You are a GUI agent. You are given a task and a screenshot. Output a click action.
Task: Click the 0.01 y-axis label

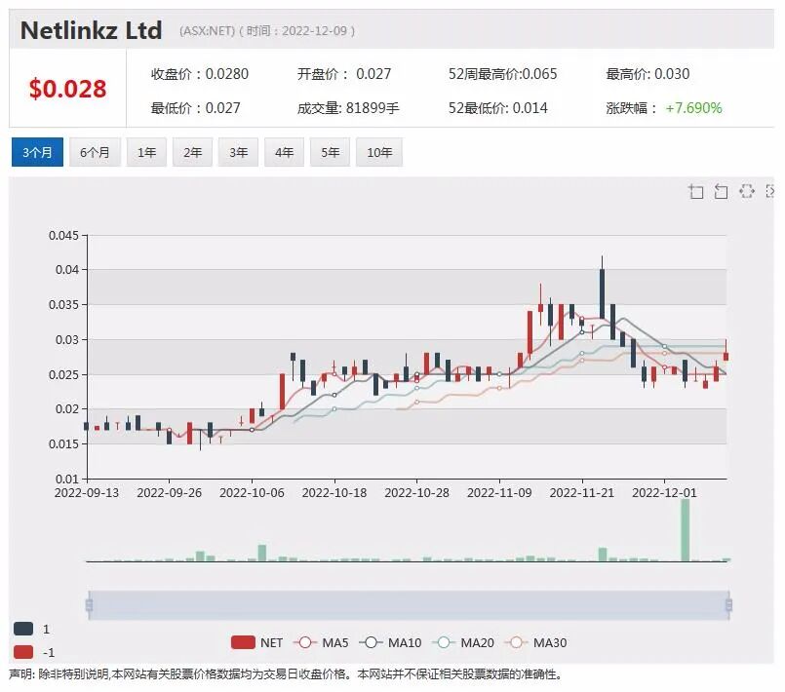[x=67, y=479]
